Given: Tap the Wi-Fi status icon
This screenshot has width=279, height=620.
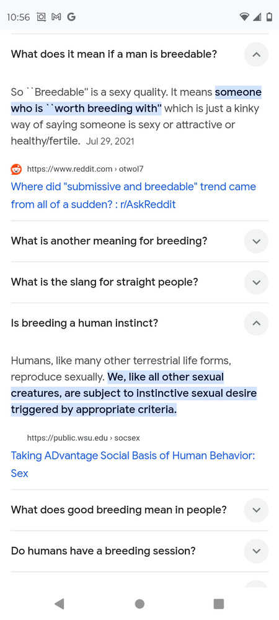Looking at the screenshot, I should click(244, 17).
